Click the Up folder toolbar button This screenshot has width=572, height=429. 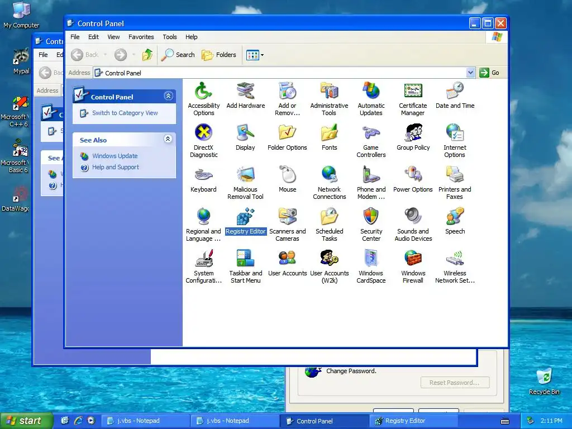147,55
